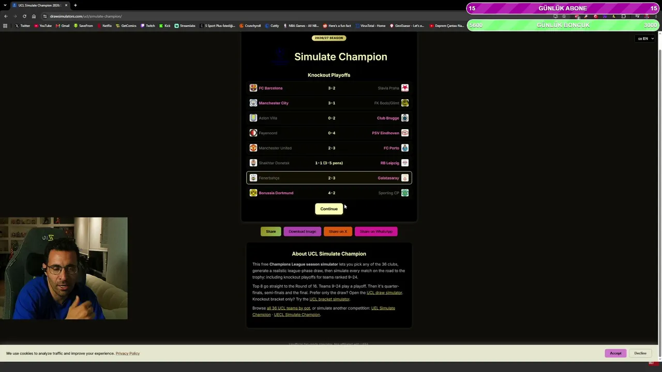Open the tab search dropdown arrow

click(5, 5)
